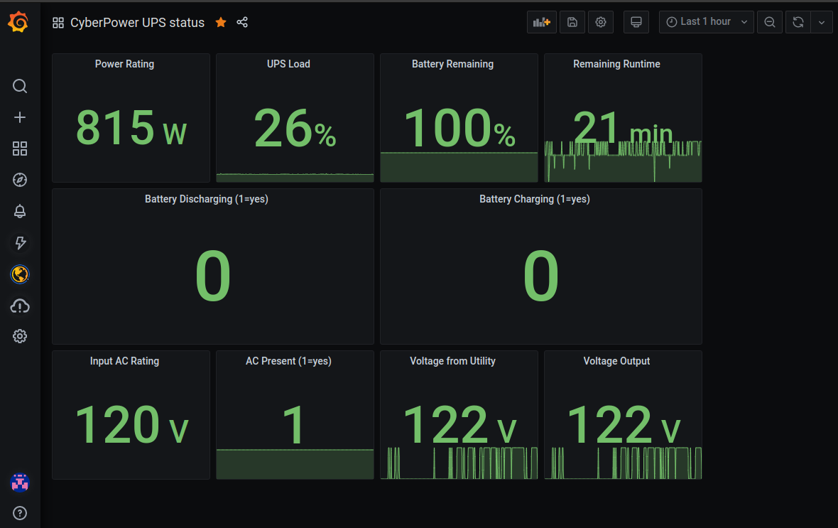
Task: Open the UPS Load panel title menu
Action: tap(288, 64)
